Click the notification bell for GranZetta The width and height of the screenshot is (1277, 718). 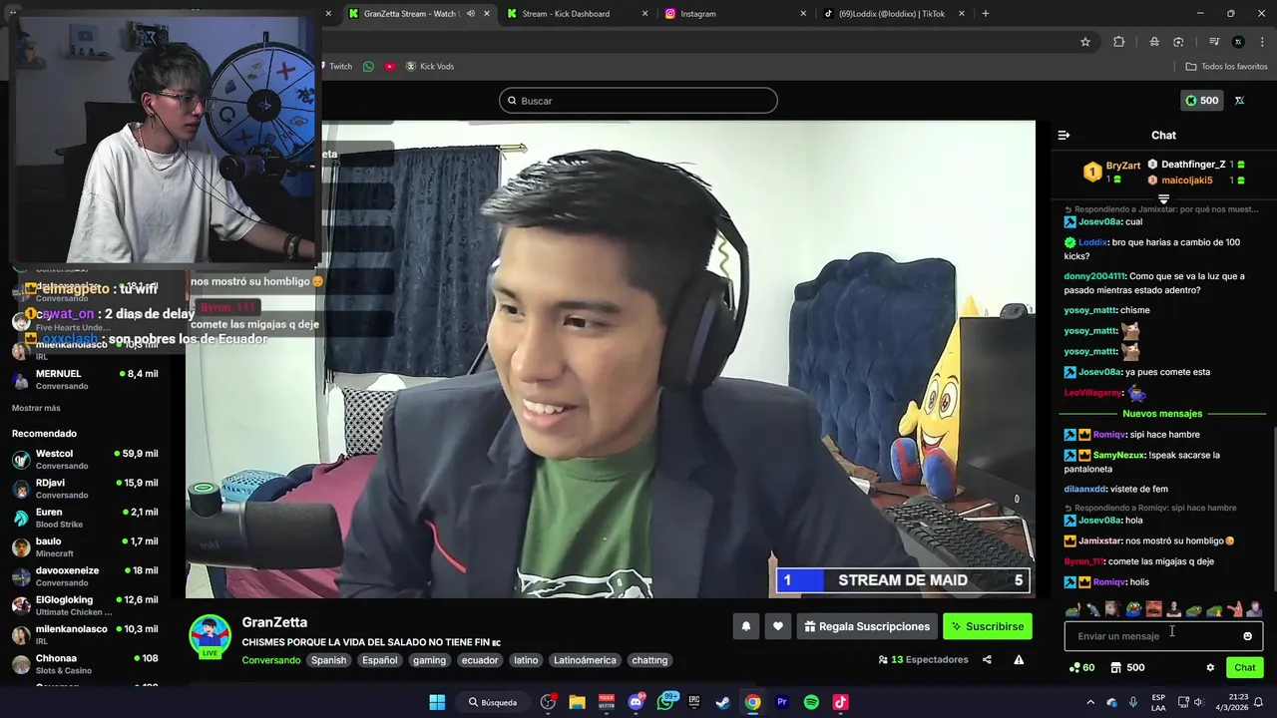pos(745,626)
